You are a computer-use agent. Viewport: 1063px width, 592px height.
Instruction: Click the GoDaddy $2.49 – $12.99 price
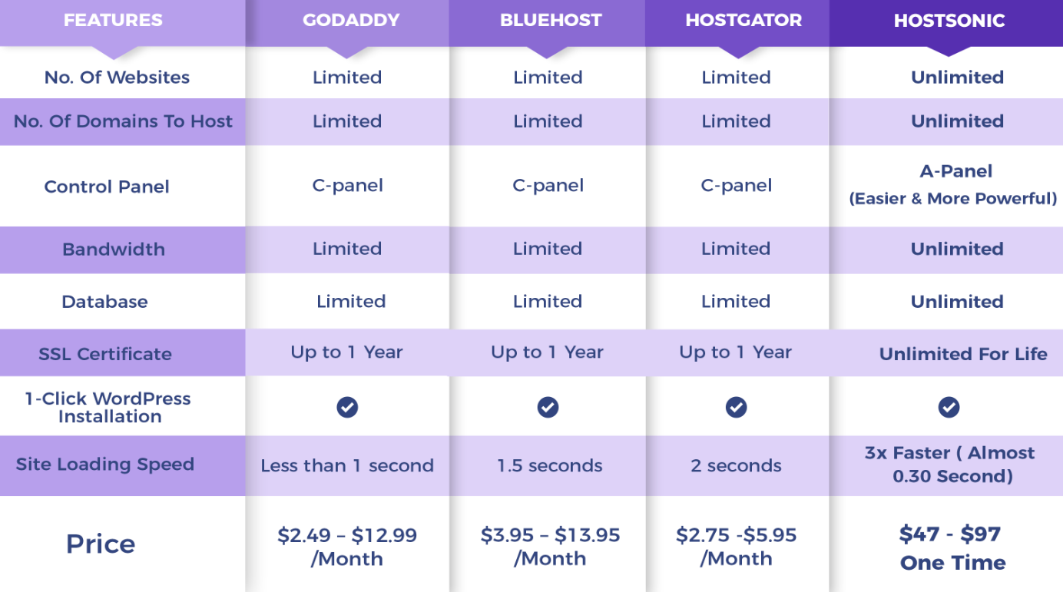coord(347,547)
